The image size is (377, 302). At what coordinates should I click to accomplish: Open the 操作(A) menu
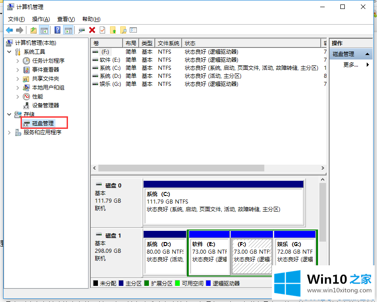tap(41, 19)
